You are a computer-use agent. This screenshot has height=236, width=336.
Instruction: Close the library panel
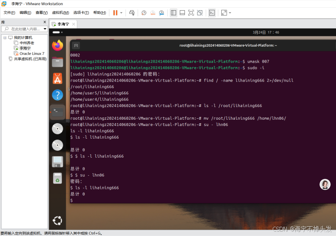click(45, 22)
